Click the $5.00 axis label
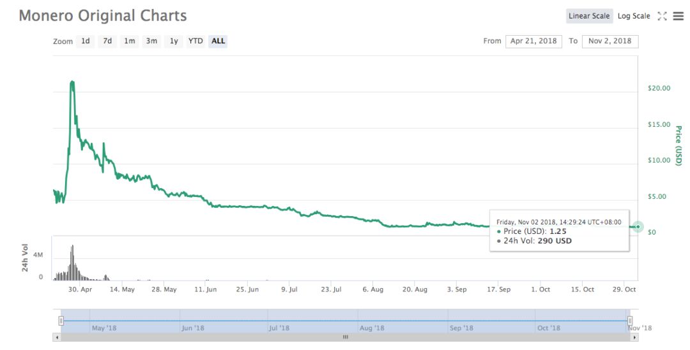The image size is (690, 350). pyautogui.click(x=657, y=197)
